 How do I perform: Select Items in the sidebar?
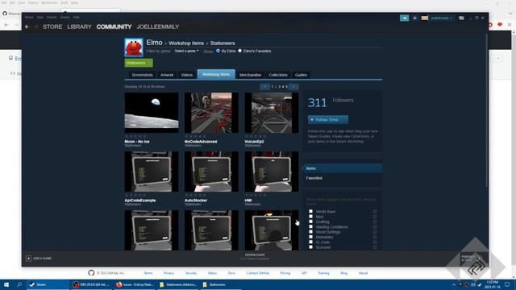[x=343, y=168]
